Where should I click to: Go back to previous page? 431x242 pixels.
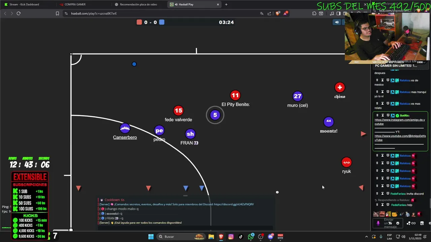5,13
